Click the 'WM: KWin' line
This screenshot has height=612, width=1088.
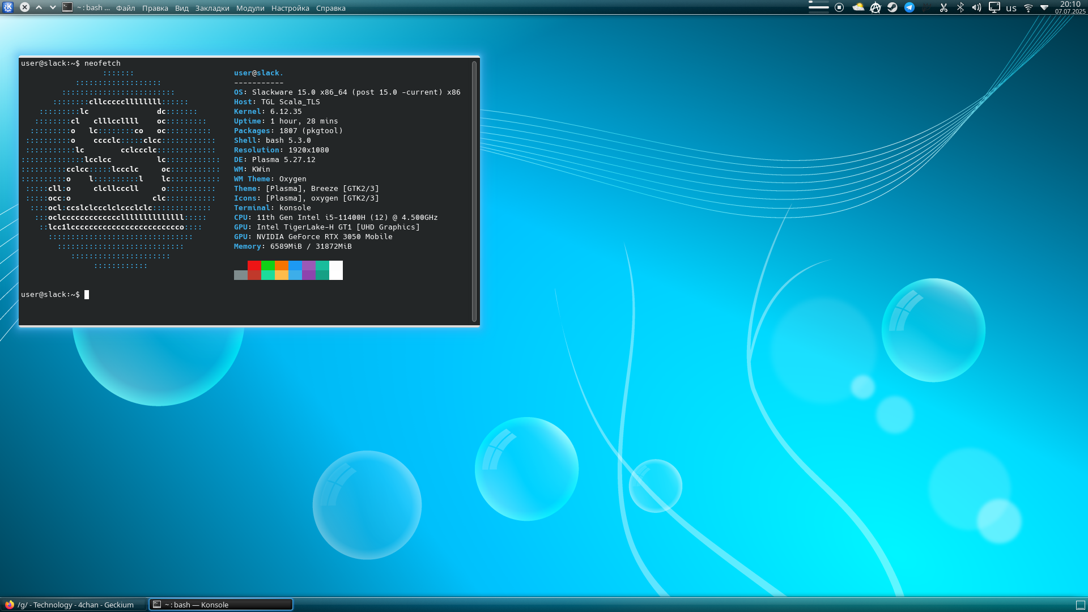click(x=252, y=169)
